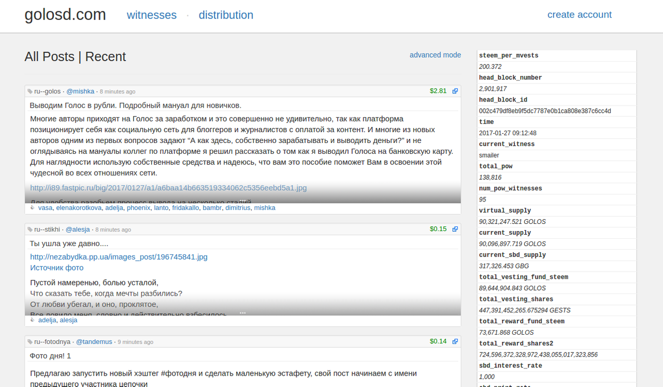Click voters icon before adelja in alesja's post
Image resolution: width=663 pixels, height=387 pixels.
coord(33,320)
